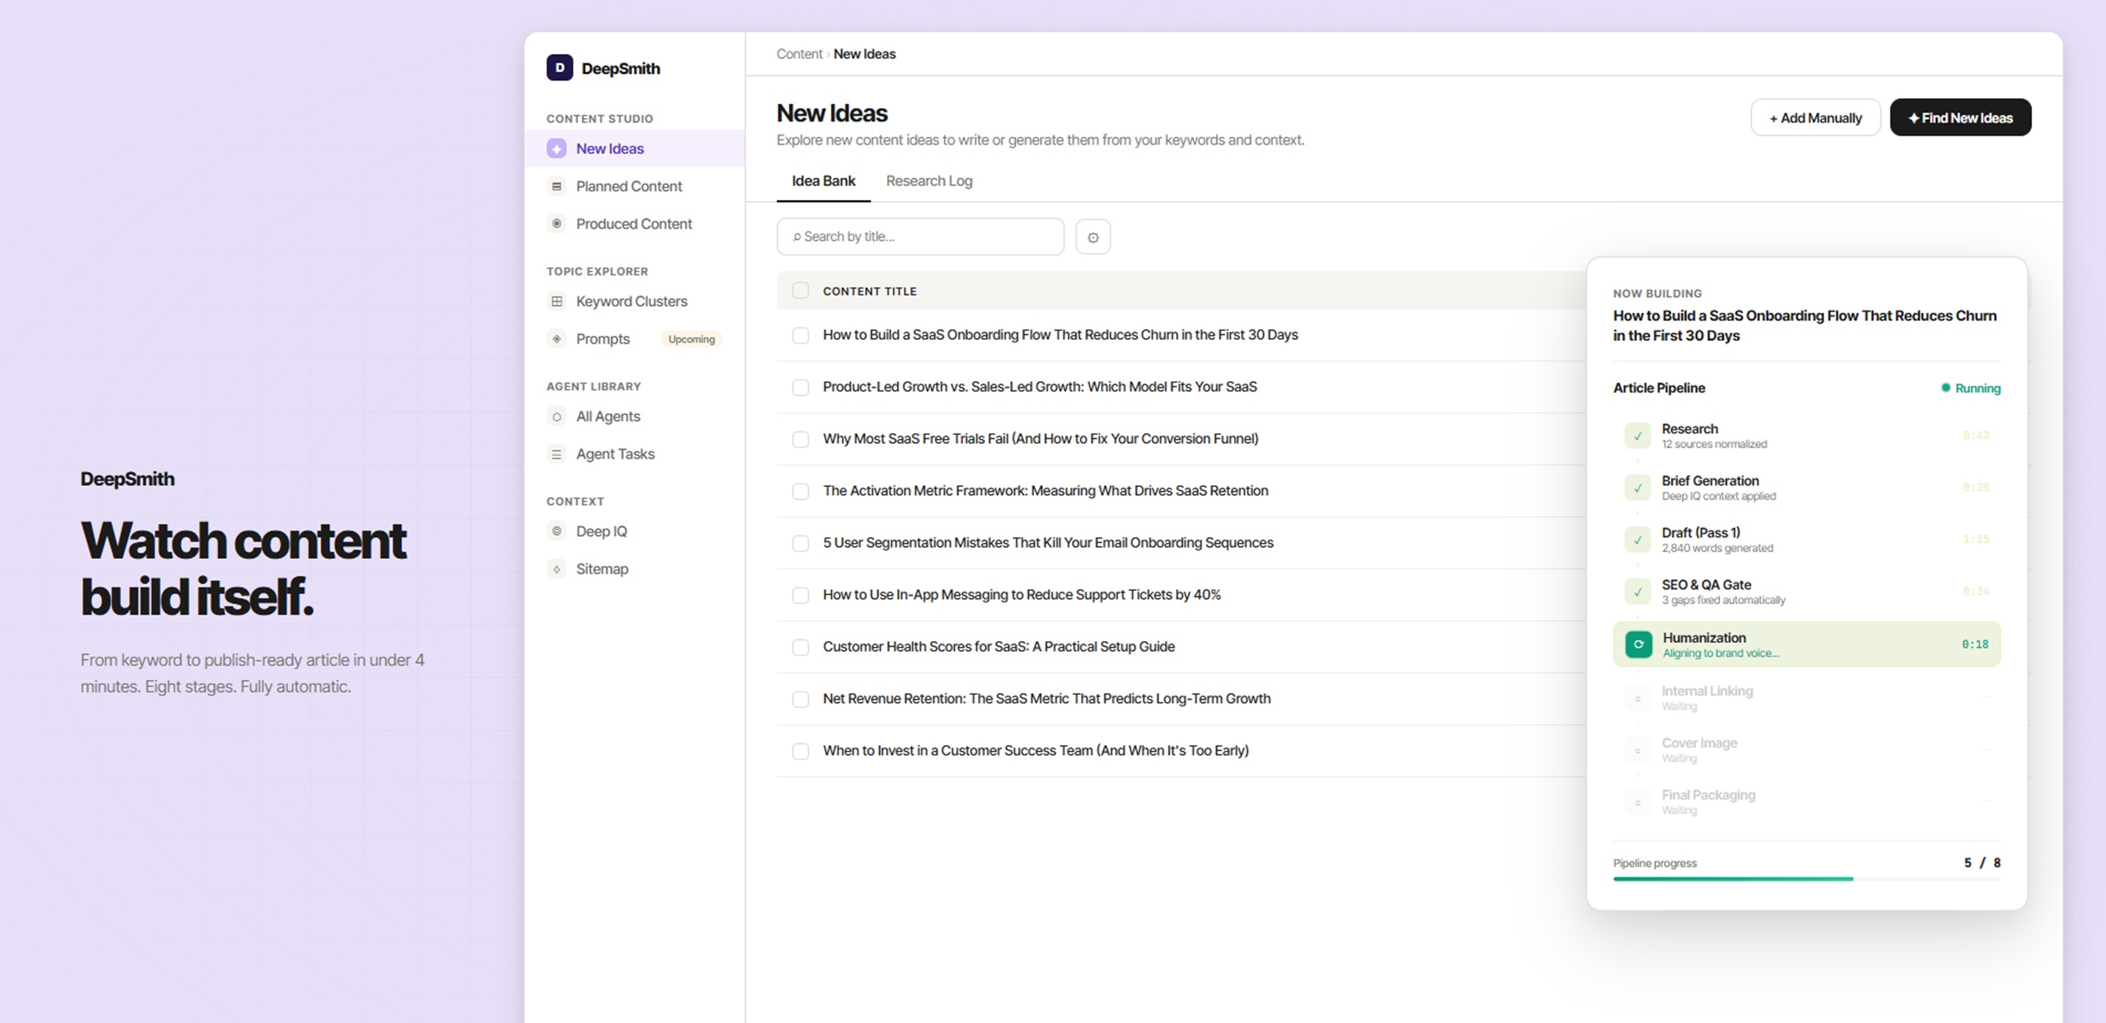Open All Agents in the sidebar
The width and height of the screenshot is (2106, 1023).
[x=635, y=417]
